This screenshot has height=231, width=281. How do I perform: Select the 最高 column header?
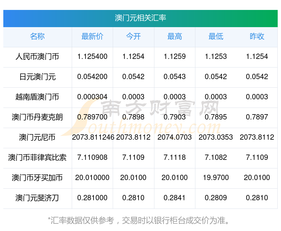175,36
